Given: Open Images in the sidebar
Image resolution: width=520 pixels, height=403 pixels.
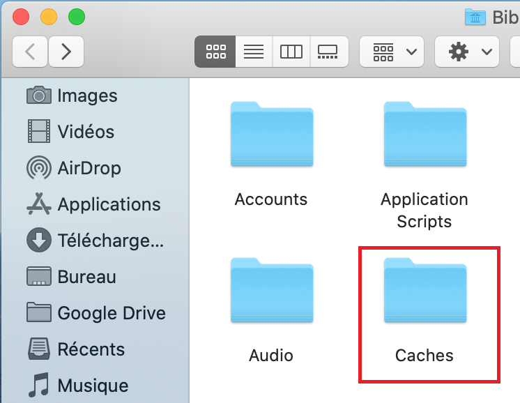Looking at the screenshot, I should (x=87, y=96).
